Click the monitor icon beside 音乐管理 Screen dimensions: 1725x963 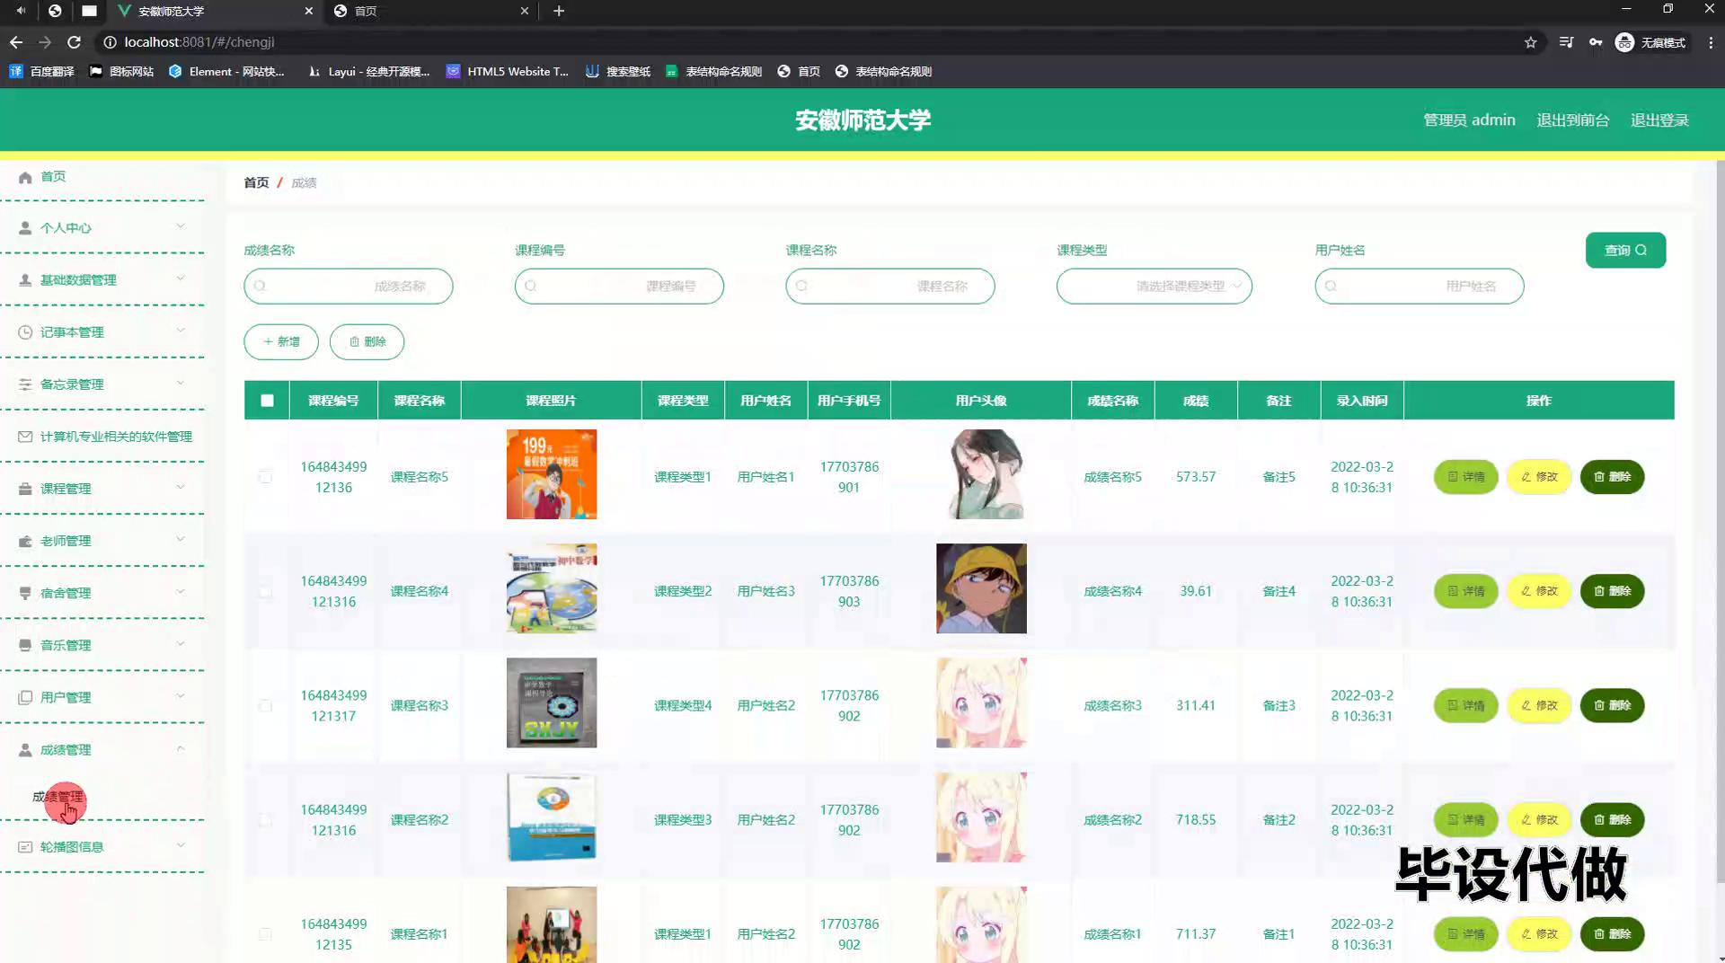tap(25, 644)
